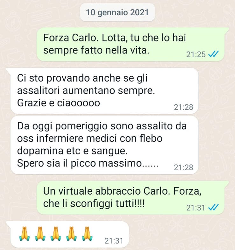Image resolution: width=235 pixels, height=250 pixels.
Task: Click the blue read ticks beside 21:31
Action: tap(213, 207)
